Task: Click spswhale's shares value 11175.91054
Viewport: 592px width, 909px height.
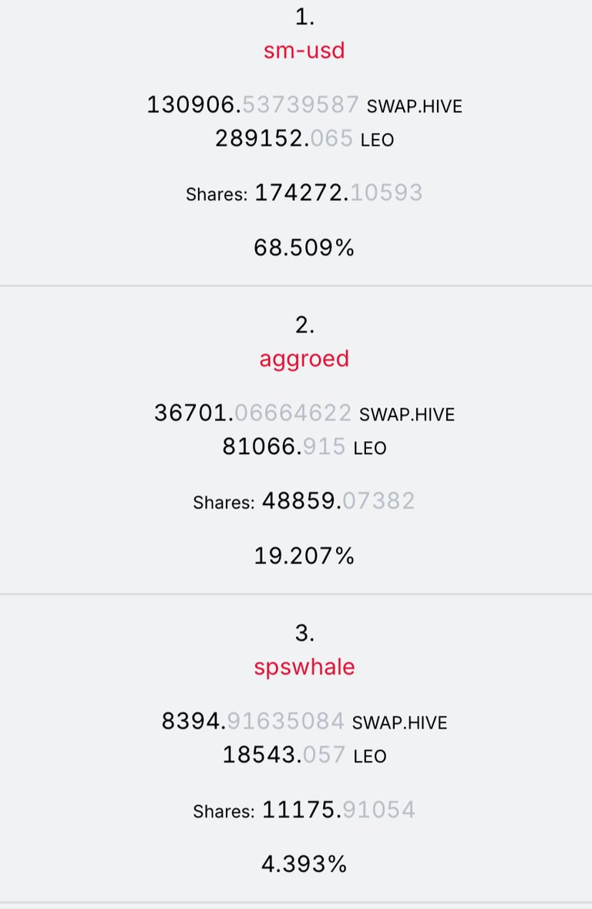Action: pos(338,810)
